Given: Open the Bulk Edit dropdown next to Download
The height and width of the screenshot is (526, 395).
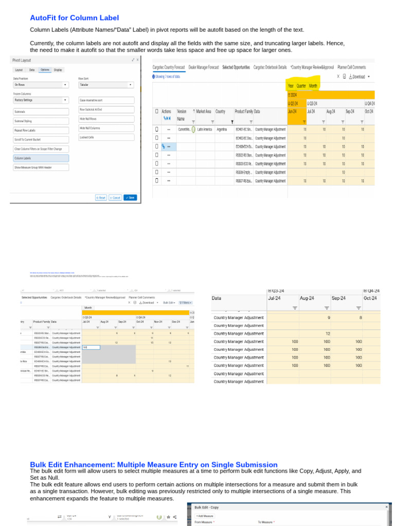Looking at the screenshot, I should (169, 303).
